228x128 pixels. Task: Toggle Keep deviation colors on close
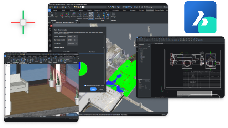click(85, 85)
